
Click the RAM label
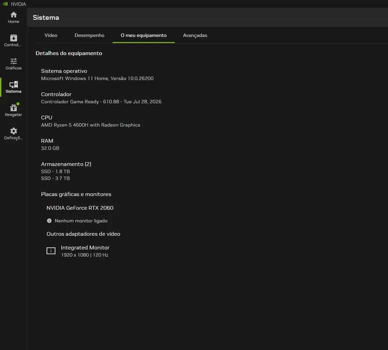pos(47,141)
